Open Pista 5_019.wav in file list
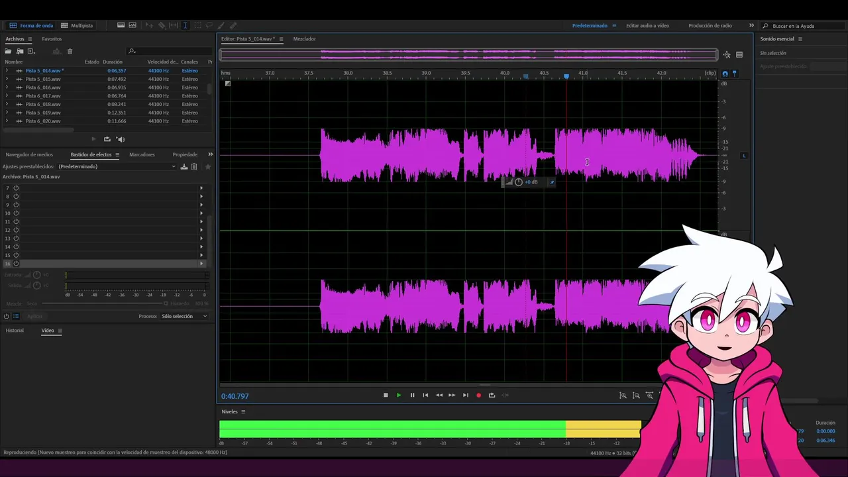 tap(43, 113)
